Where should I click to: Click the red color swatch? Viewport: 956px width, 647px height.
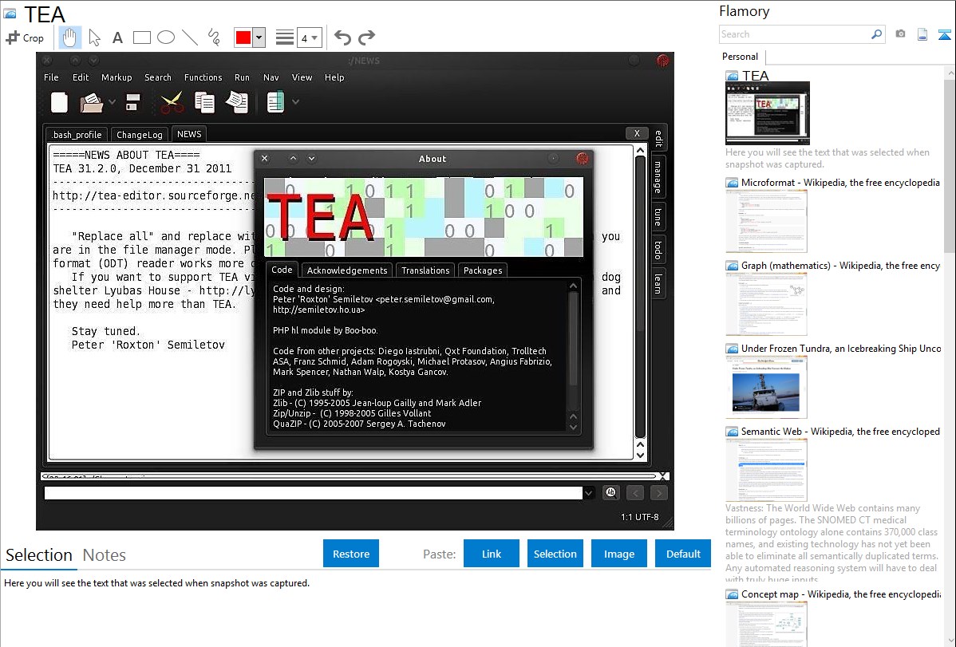coord(243,37)
